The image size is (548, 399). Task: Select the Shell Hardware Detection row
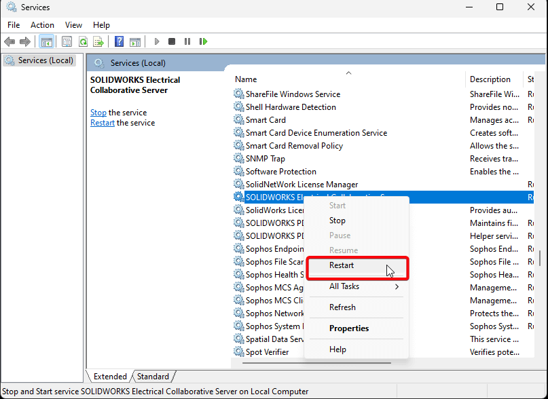pyautogui.click(x=382, y=107)
